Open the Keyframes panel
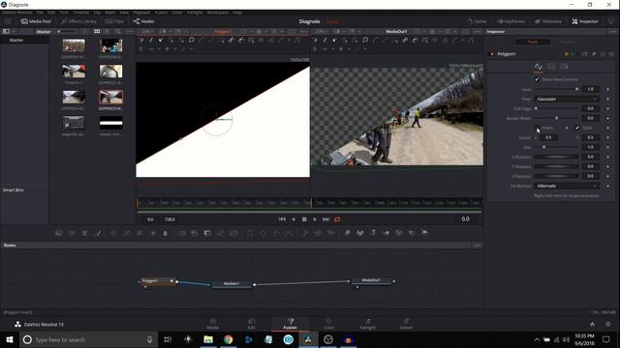The image size is (620, 348). [x=511, y=21]
